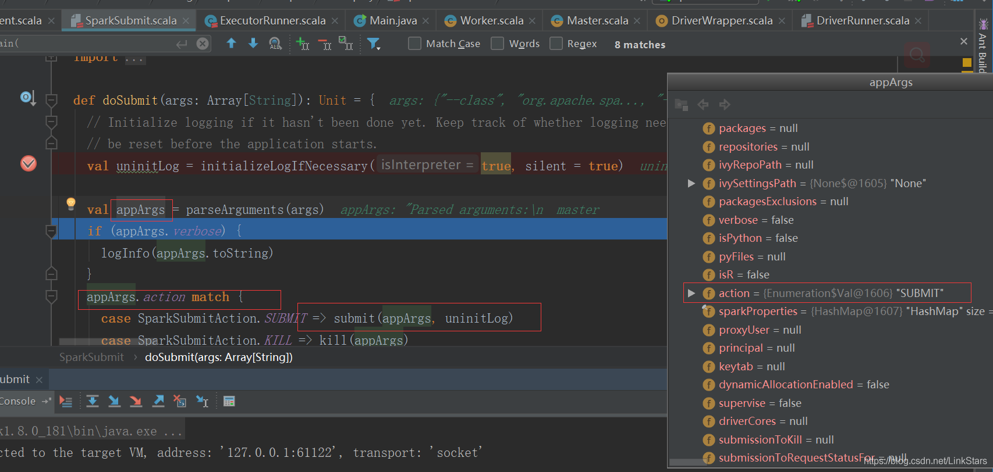Viewport: 993px width, 472px height.
Task: Click the newline icon in search field
Action: click(182, 44)
